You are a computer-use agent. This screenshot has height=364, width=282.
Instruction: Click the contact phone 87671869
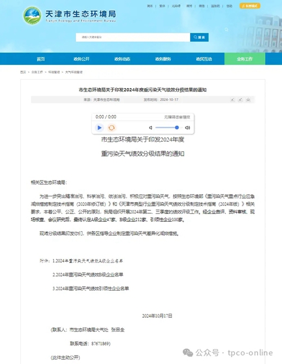coord(100,344)
